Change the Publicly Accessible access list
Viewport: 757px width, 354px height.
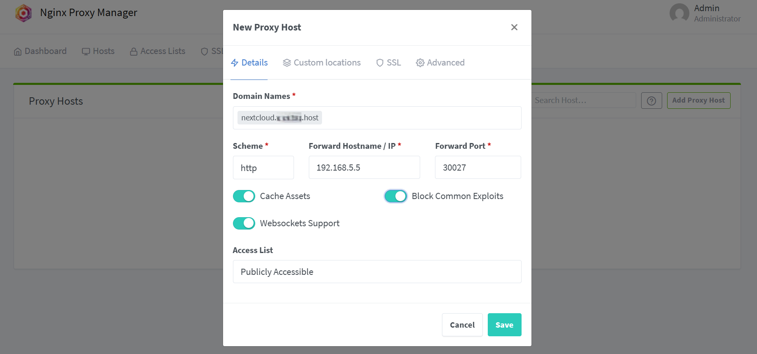coord(376,272)
